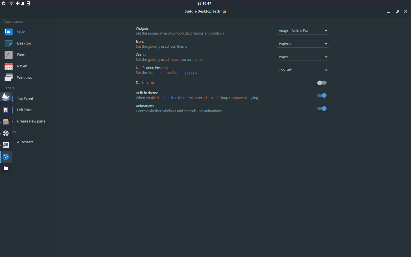
Task: Open the Widgets theme dropdown Adapta-Nokto-Eta
Action: pyautogui.click(x=303, y=31)
